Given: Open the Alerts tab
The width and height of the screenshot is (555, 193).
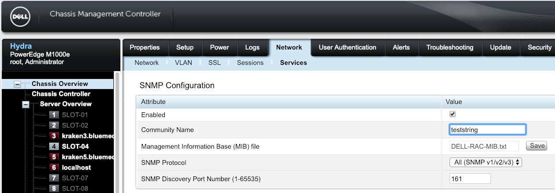Looking at the screenshot, I should [x=401, y=47].
